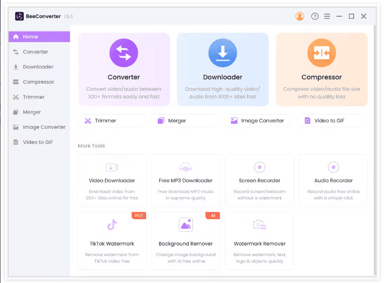Click 'Free download MP3 music' description text

(186, 192)
